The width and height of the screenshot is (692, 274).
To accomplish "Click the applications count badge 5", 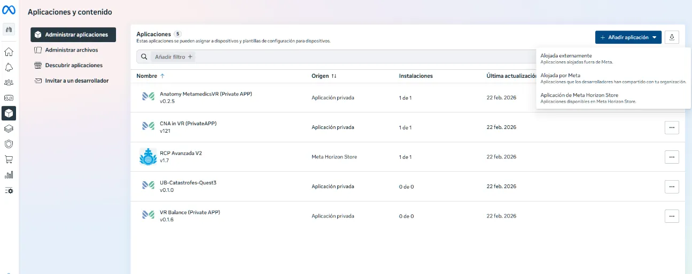I will pyautogui.click(x=178, y=34).
